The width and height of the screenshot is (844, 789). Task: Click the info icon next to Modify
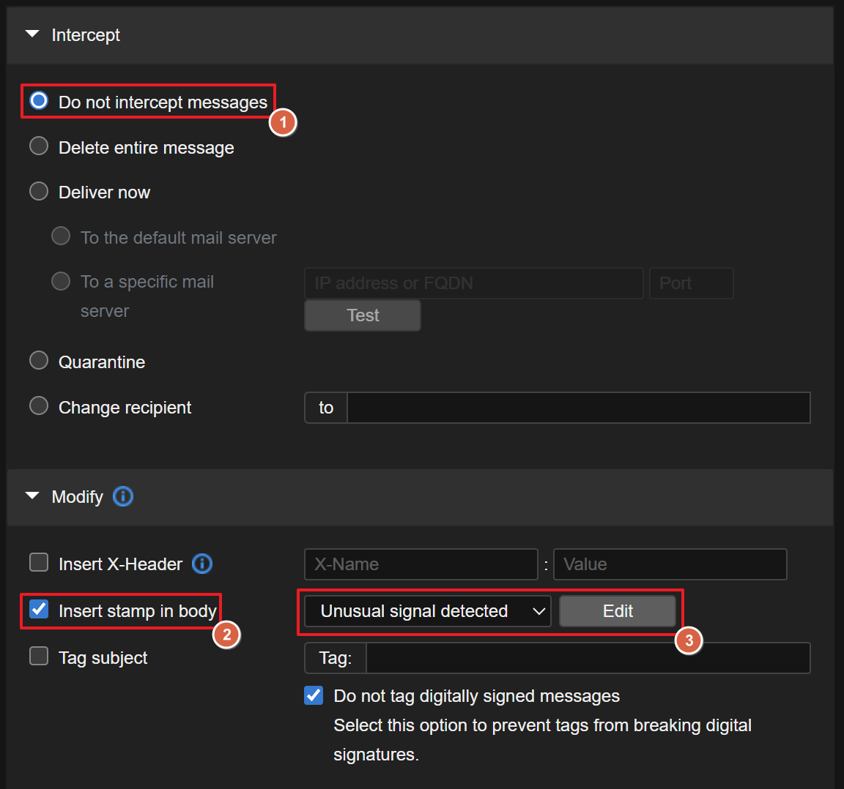123,496
